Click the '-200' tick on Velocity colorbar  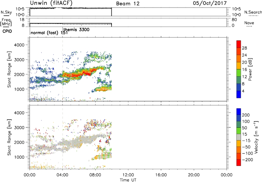click(x=247, y=160)
